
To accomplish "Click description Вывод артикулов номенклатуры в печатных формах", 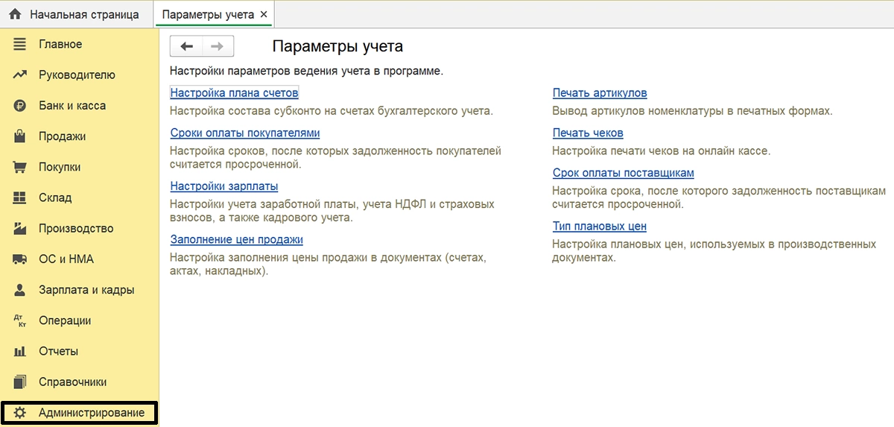I will coord(692,111).
